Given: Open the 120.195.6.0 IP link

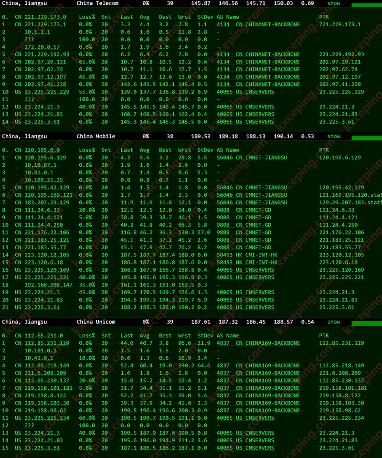Looking at the screenshot, I should pos(42,150).
